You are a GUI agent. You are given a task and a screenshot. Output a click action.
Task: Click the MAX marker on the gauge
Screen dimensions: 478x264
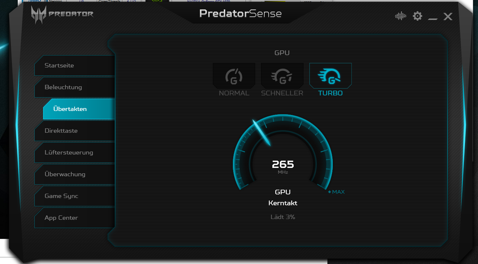[336, 192]
